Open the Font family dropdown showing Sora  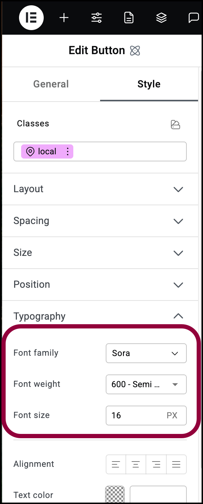[146, 353]
